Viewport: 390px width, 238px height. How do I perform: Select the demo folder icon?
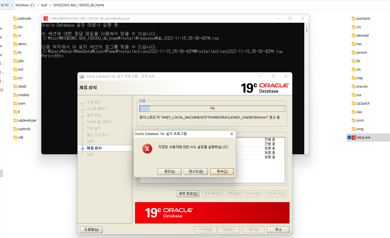[15, 44]
